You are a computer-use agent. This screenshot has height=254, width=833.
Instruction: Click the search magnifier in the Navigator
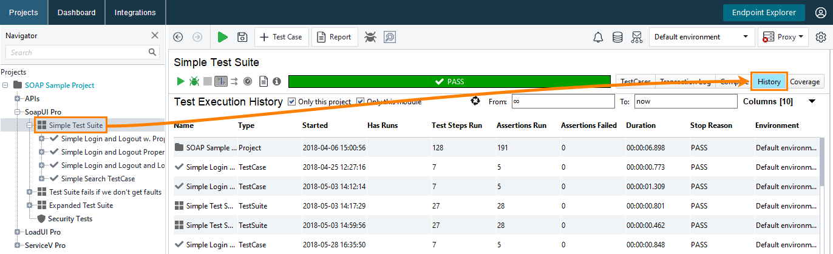tap(152, 53)
